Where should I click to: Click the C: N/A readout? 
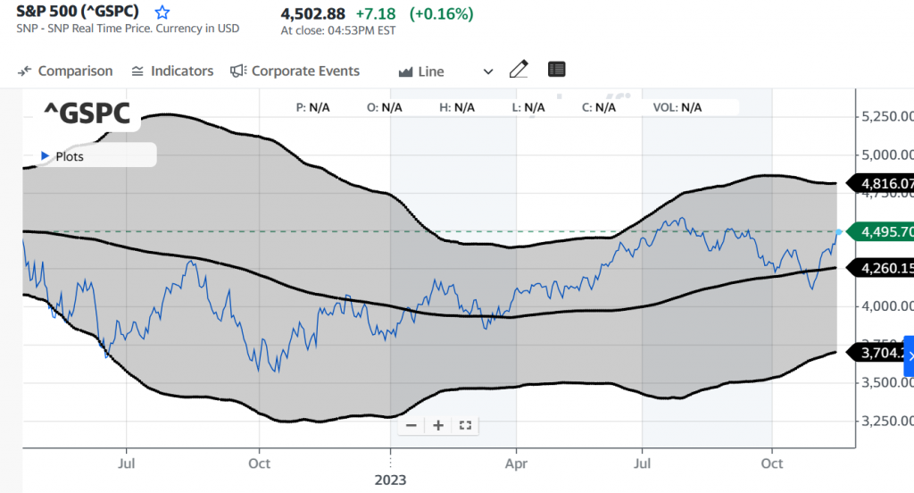pyautogui.click(x=599, y=107)
